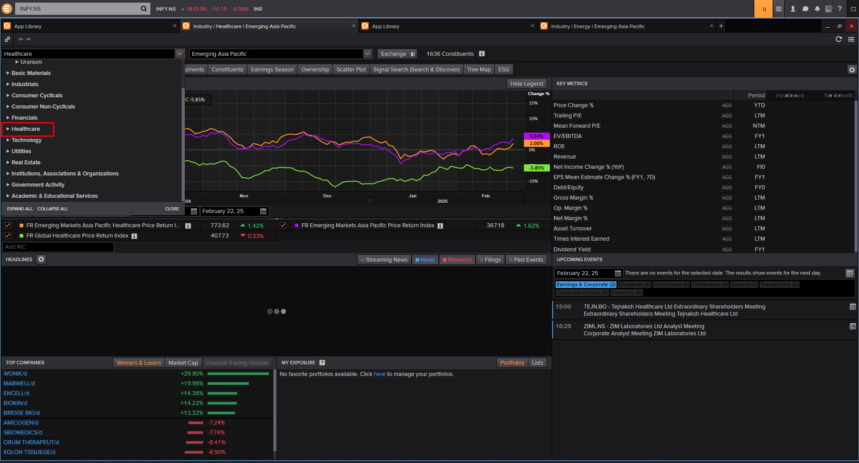This screenshot has height=463, width=859.
Task: Open the headlines settings gear icon
Action: [x=41, y=259]
